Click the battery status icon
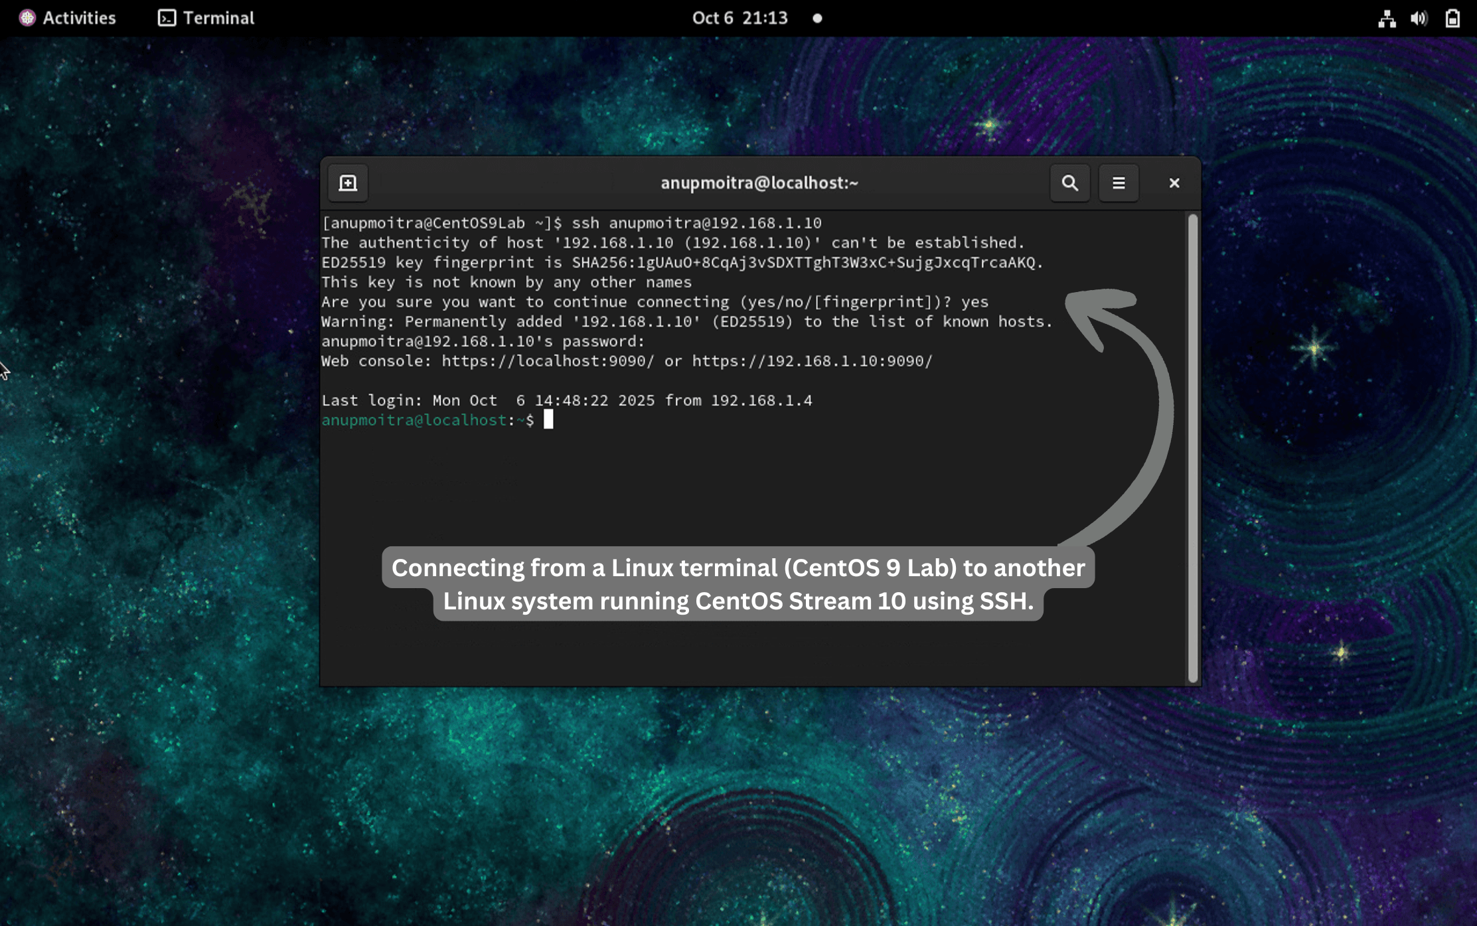This screenshot has width=1477, height=926. coord(1452,18)
